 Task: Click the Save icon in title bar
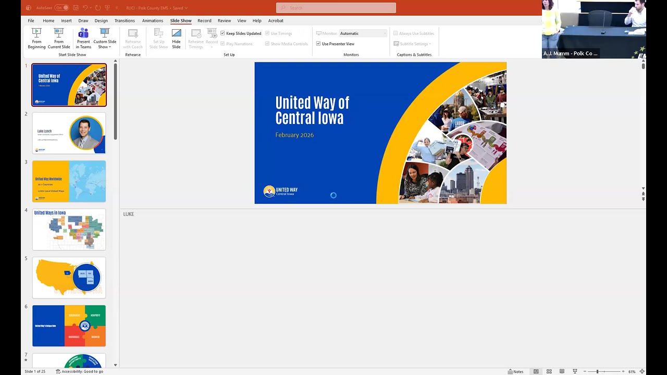75,8
